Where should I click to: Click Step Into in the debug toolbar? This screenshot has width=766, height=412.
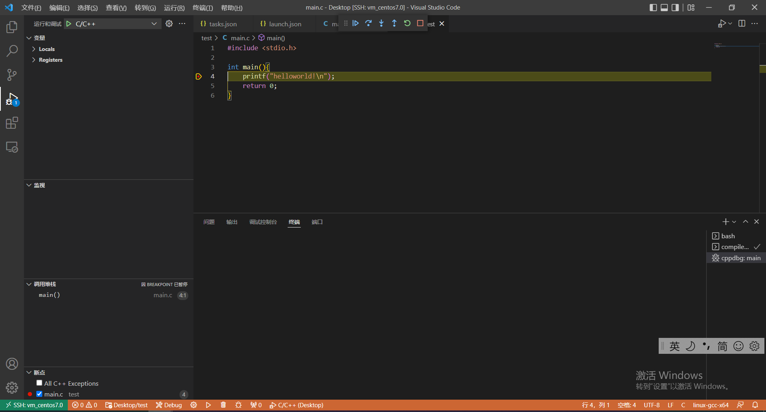[x=381, y=24]
